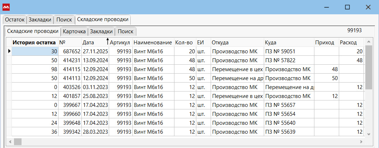The height and width of the screenshot is (148, 379).
Task: Open the top-level Поиск tab
Action: point(64,20)
